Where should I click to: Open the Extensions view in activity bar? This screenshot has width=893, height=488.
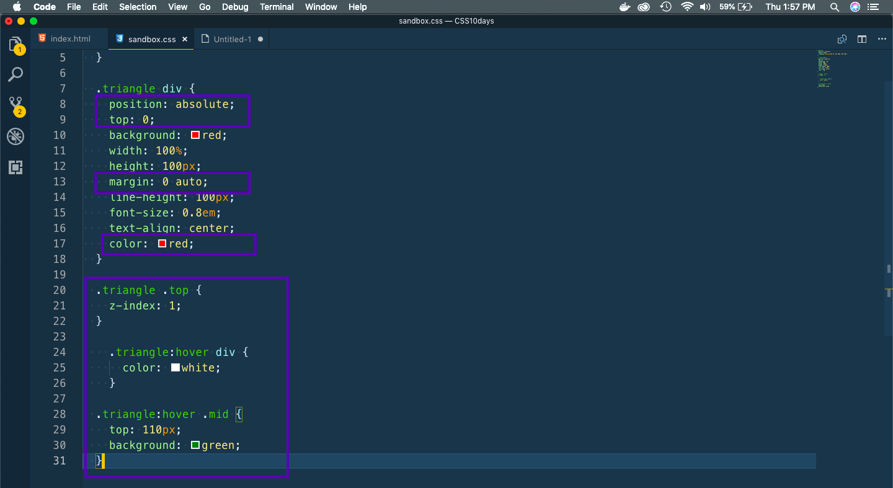click(x=16, y=167)
